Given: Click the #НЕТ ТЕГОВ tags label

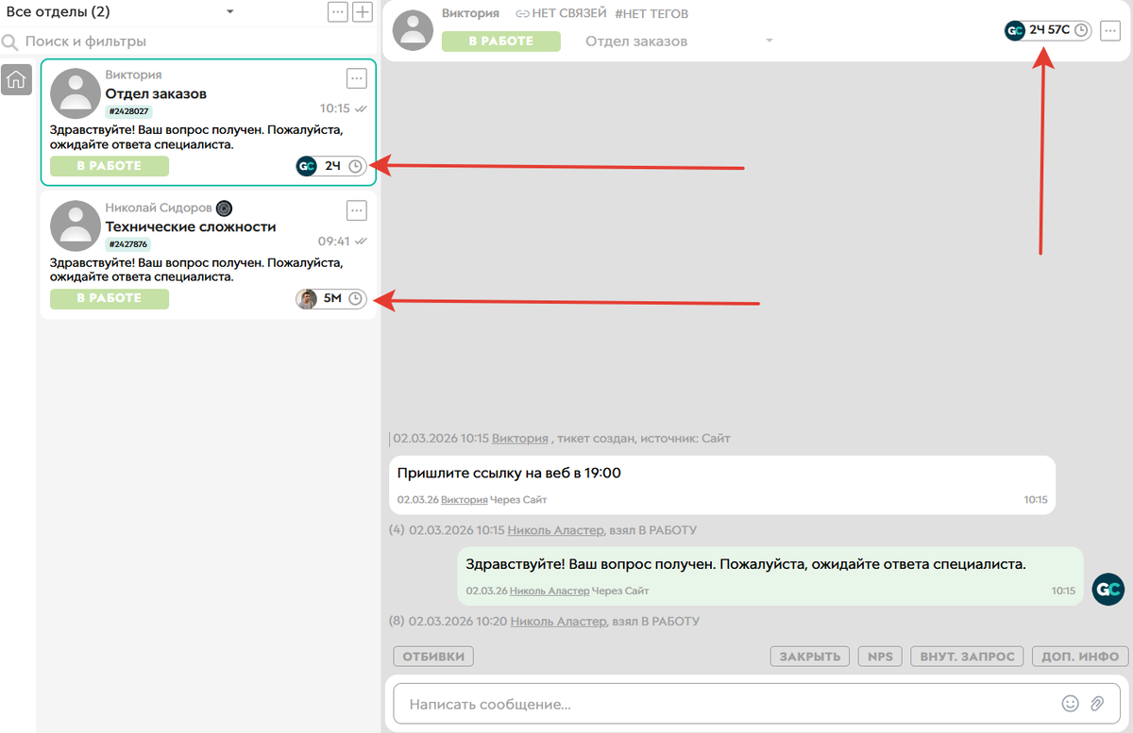Looking at the screenshot, I should 651,14.
